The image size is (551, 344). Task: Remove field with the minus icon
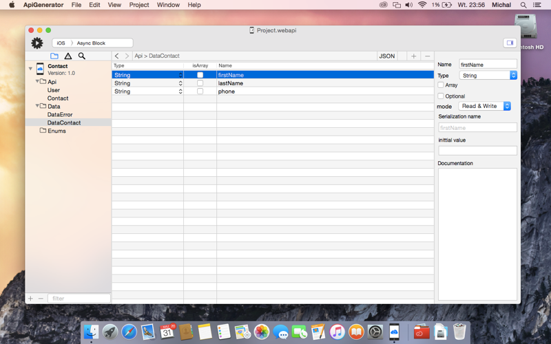[427, 56]
